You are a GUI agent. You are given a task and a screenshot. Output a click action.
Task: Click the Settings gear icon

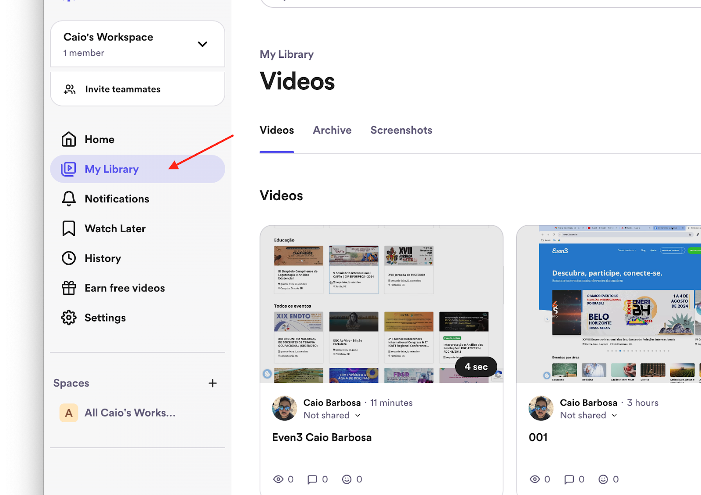tap(69, 318)
